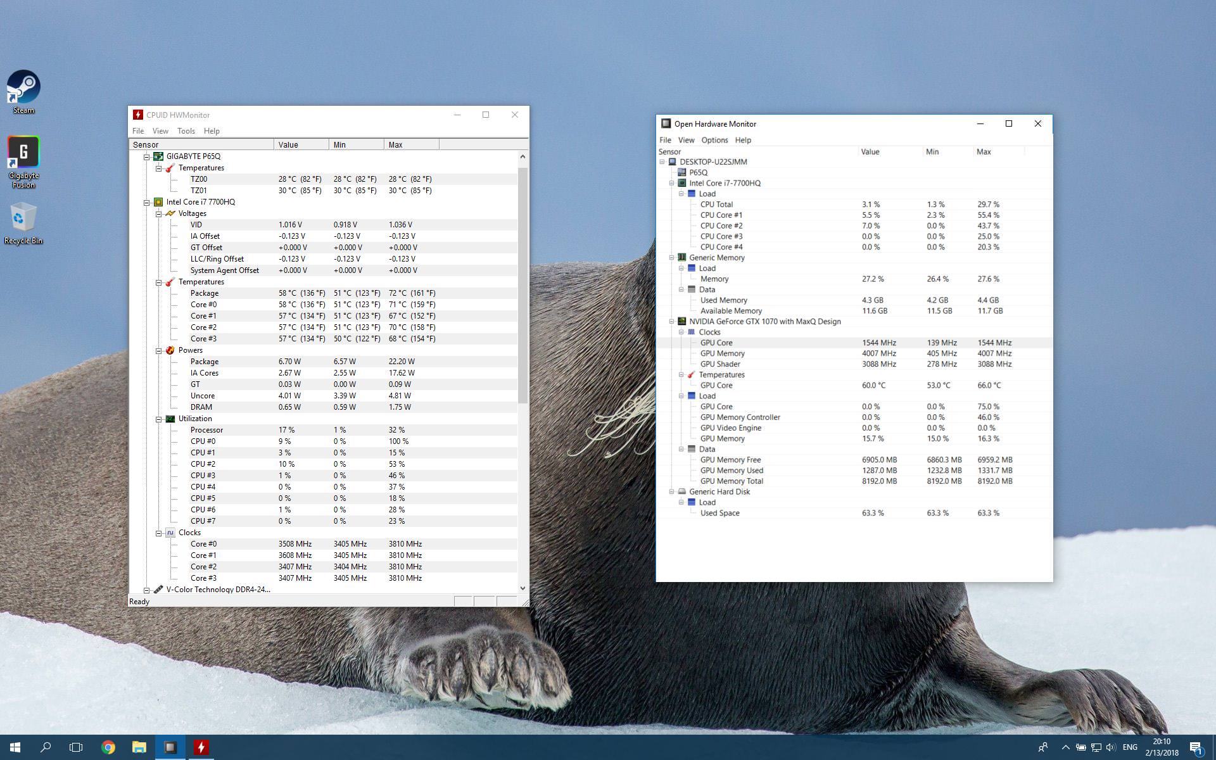
Task: Show hidden system tray icons chevron
Action: (x=1065, y=747)
